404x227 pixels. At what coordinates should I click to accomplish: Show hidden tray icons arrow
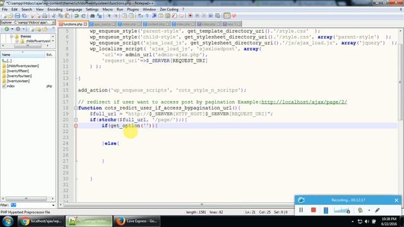pos(352,221)
